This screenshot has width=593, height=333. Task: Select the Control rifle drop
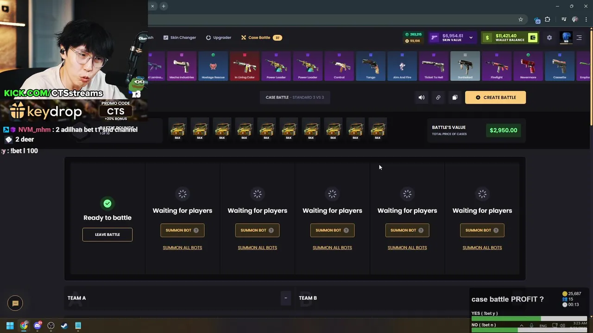click(339, 66)
